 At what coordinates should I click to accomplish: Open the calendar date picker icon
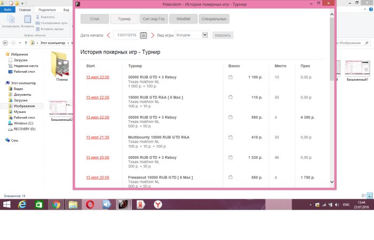(143, 35)
